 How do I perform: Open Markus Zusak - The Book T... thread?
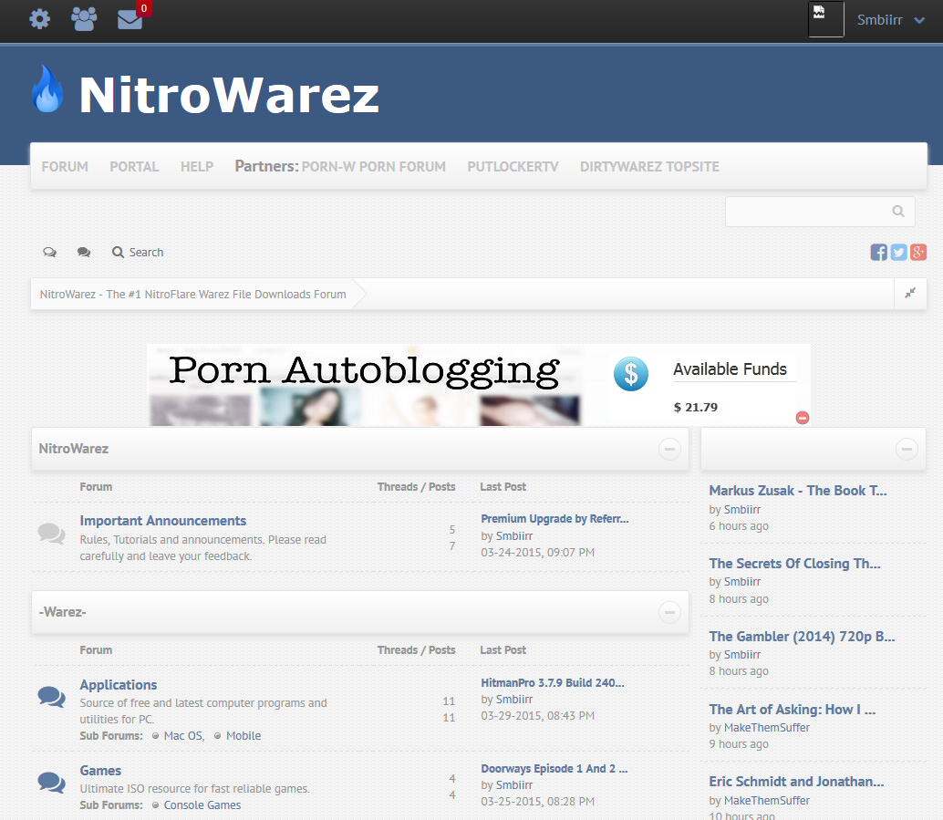click(798, 491)
